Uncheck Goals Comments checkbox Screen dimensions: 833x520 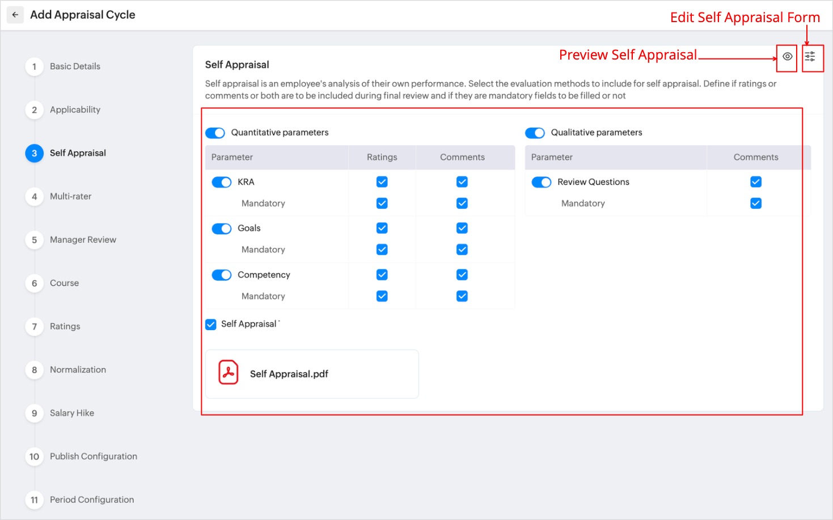462,228
